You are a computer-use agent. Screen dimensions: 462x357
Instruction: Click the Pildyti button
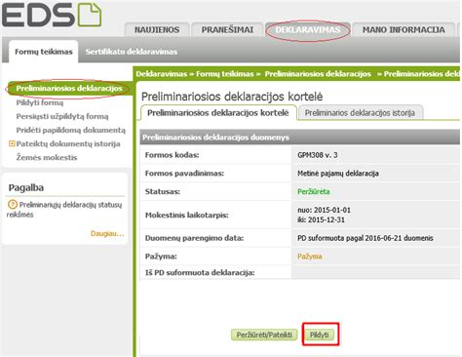click(x=320, y=335)
